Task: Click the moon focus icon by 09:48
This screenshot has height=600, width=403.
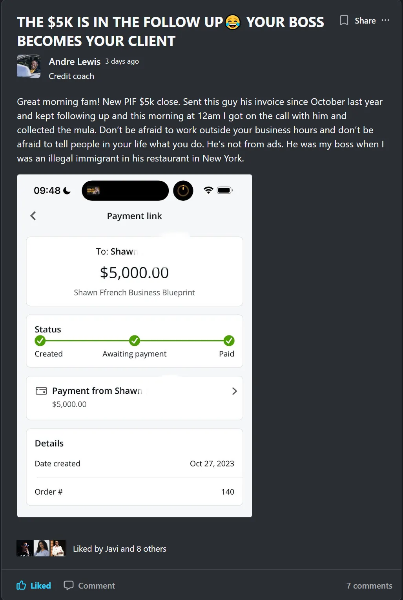Action: [67, 191]
